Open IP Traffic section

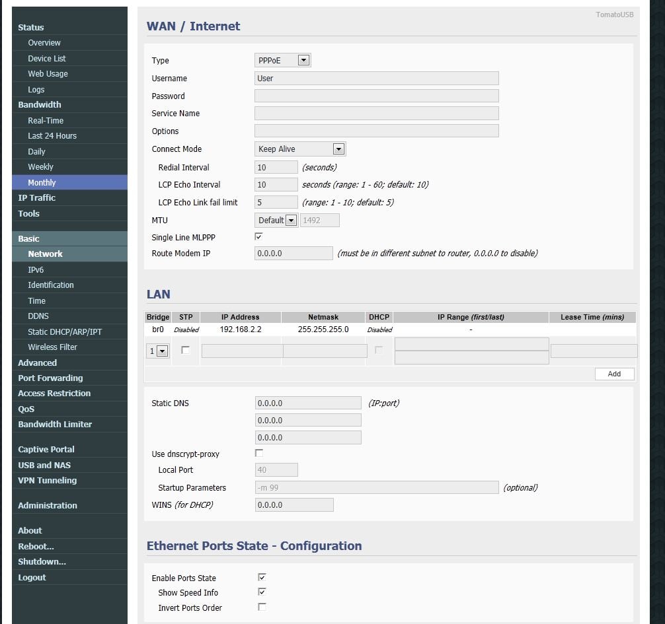pos(36,198)
